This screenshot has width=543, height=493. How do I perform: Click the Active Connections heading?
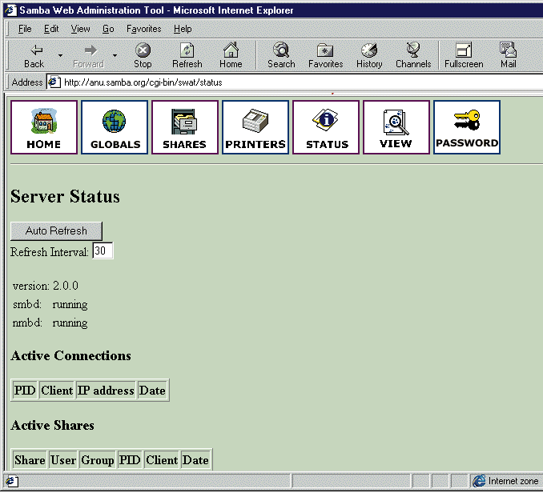coord(71,355)
